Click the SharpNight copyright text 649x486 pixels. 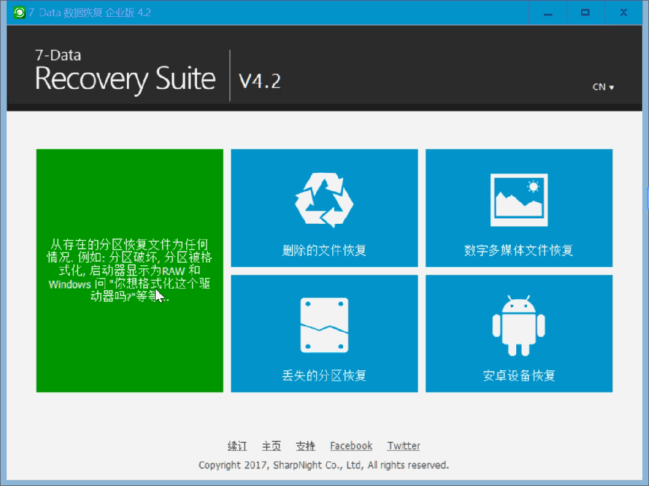[324, 466]
